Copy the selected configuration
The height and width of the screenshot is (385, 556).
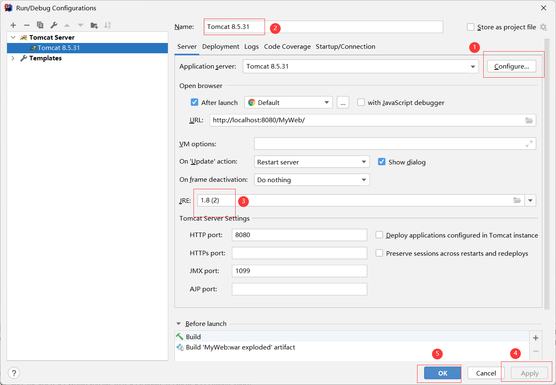[40, 25]
